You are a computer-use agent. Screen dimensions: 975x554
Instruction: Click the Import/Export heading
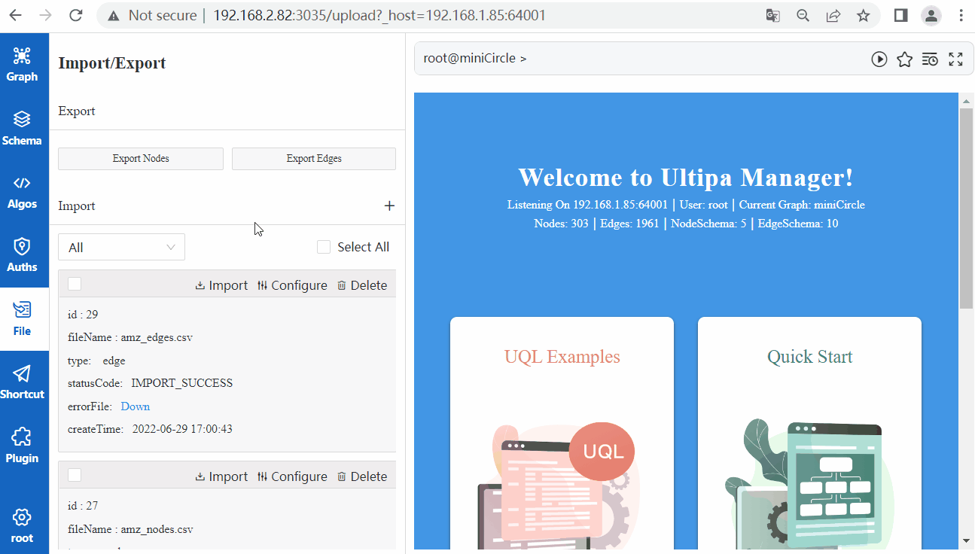coord(112,63)
